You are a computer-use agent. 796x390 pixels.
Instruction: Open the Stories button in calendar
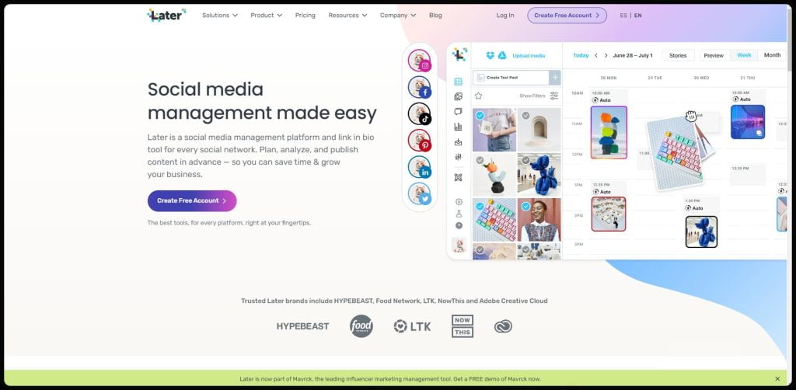(678, 55)
